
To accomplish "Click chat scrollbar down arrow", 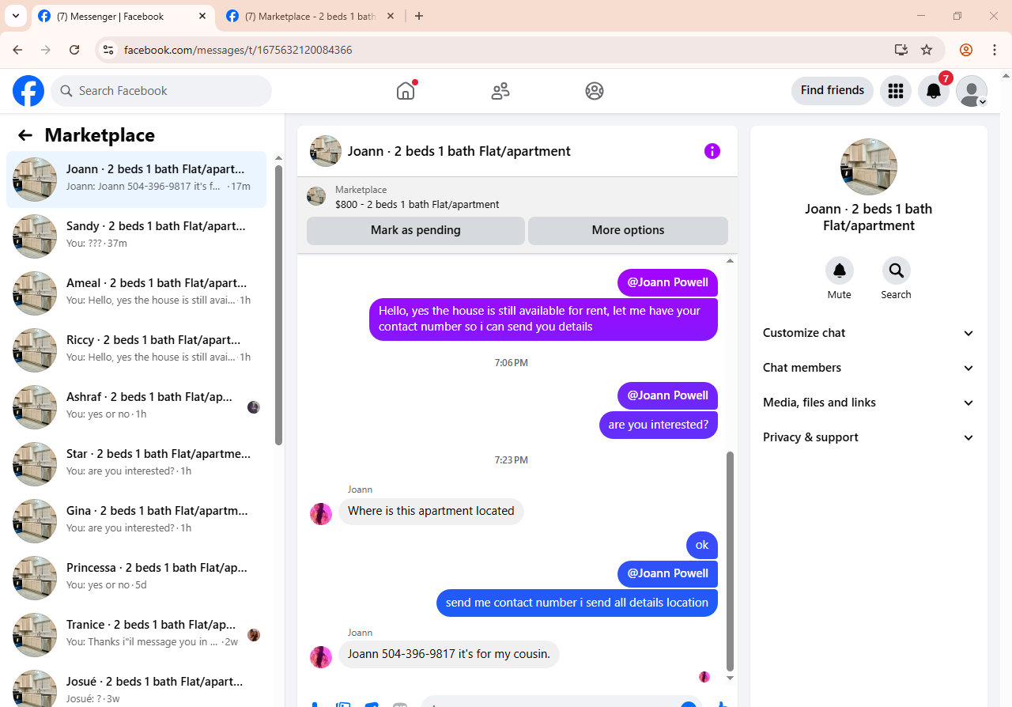I will point(731,678).
